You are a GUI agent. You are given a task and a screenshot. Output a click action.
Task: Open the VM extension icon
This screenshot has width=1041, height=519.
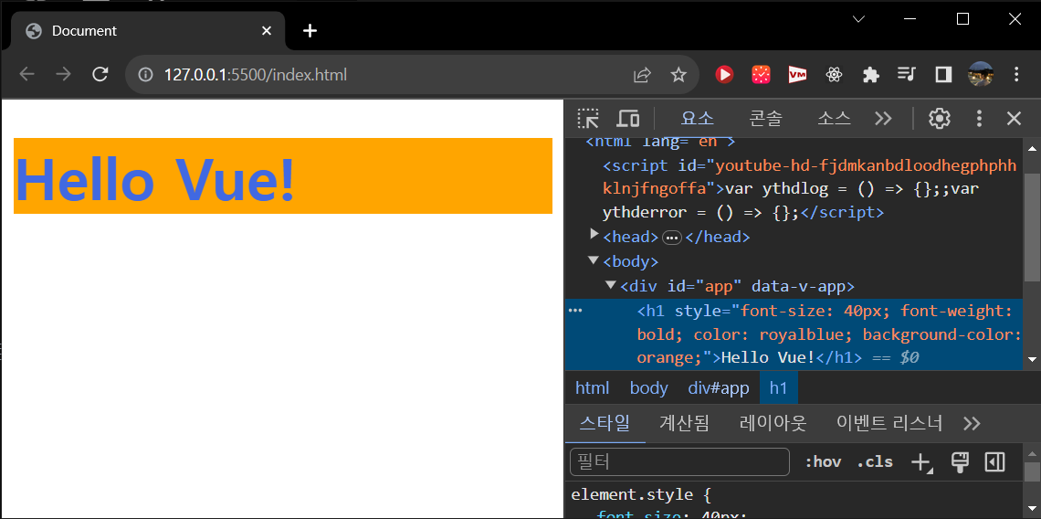click(x=797, y=75)
